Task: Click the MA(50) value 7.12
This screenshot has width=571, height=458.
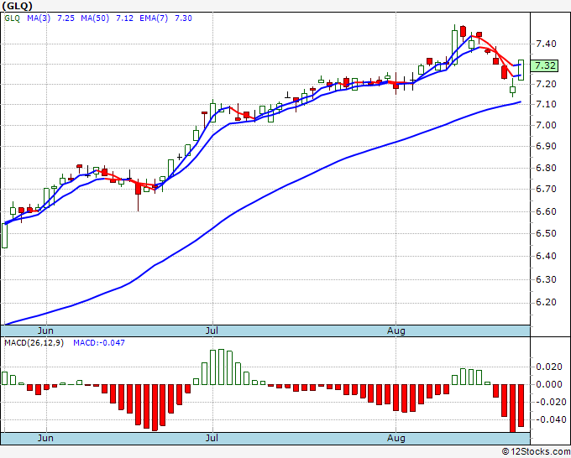Action: pyautogui.click(x=124, y=18)
